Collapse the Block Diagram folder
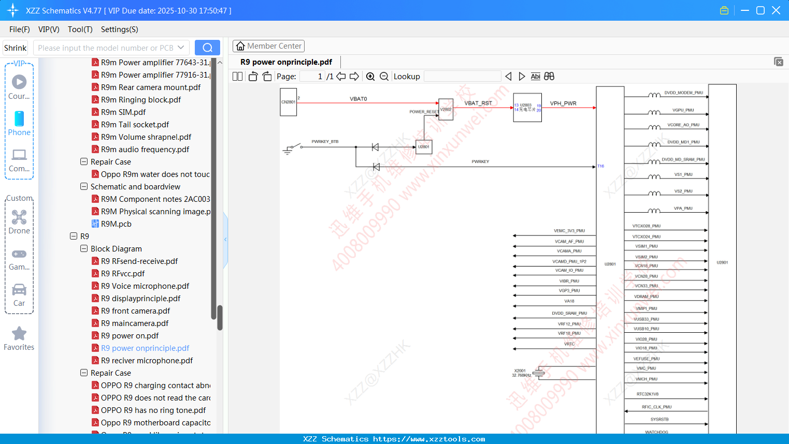Image resolution: width=789 pixels, height=444 pixels. click(x=84, y=249)
